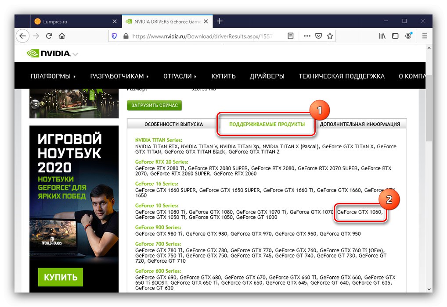Click the GeForce 16 Series heading
The image size is (447, 307).
coord(156,184)
